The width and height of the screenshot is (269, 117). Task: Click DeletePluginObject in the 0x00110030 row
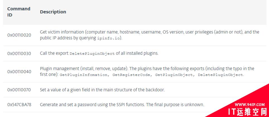click(x=92, y=54)
